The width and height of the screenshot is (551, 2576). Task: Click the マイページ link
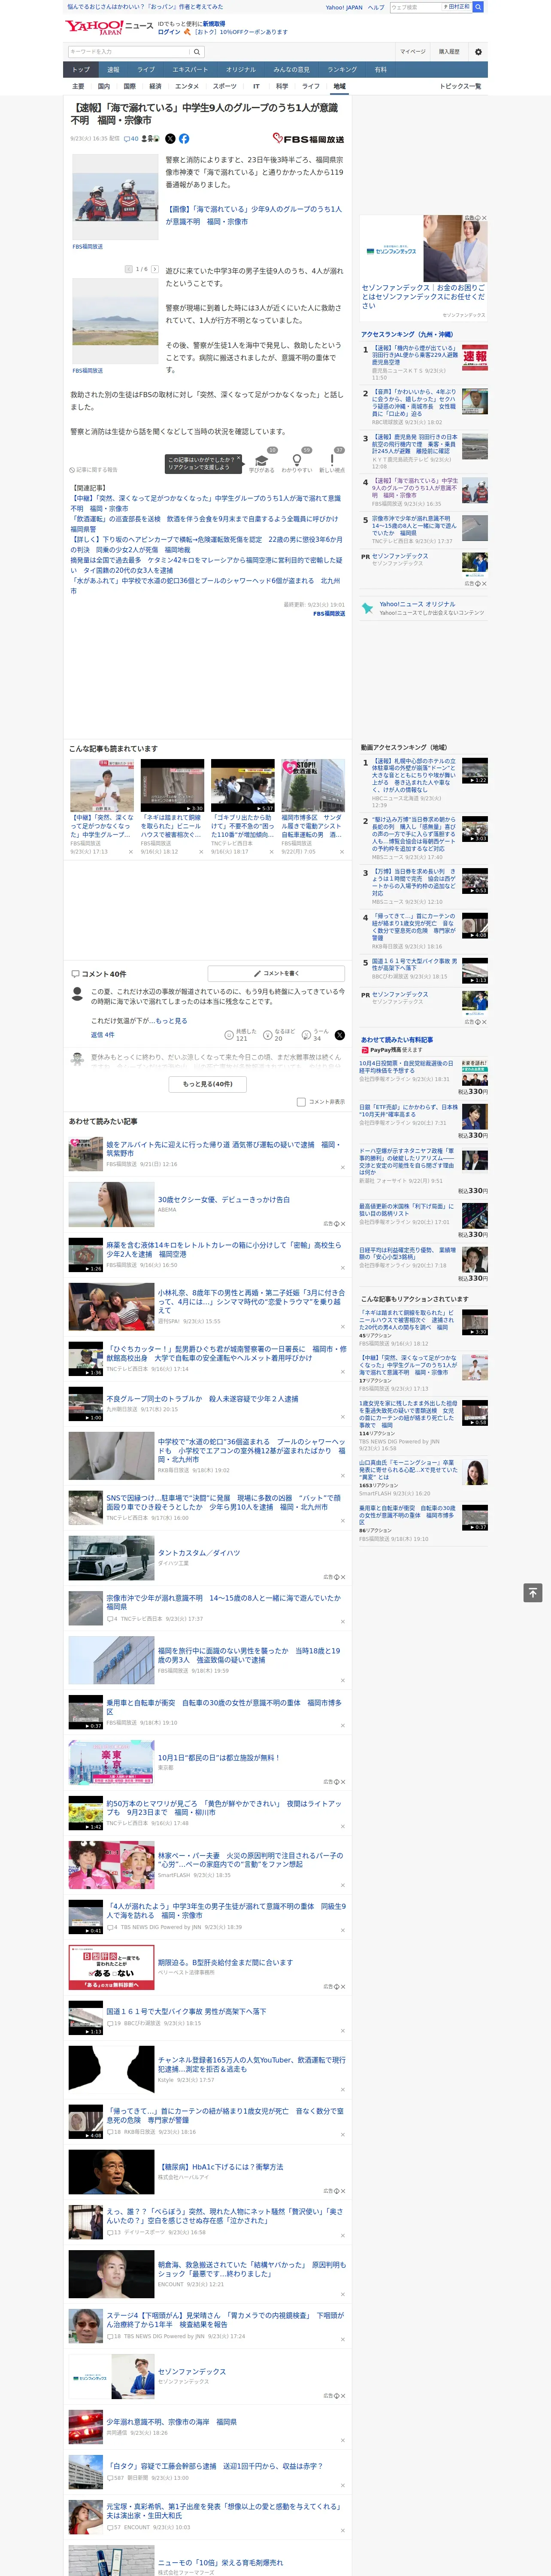(x=413, y=52)
